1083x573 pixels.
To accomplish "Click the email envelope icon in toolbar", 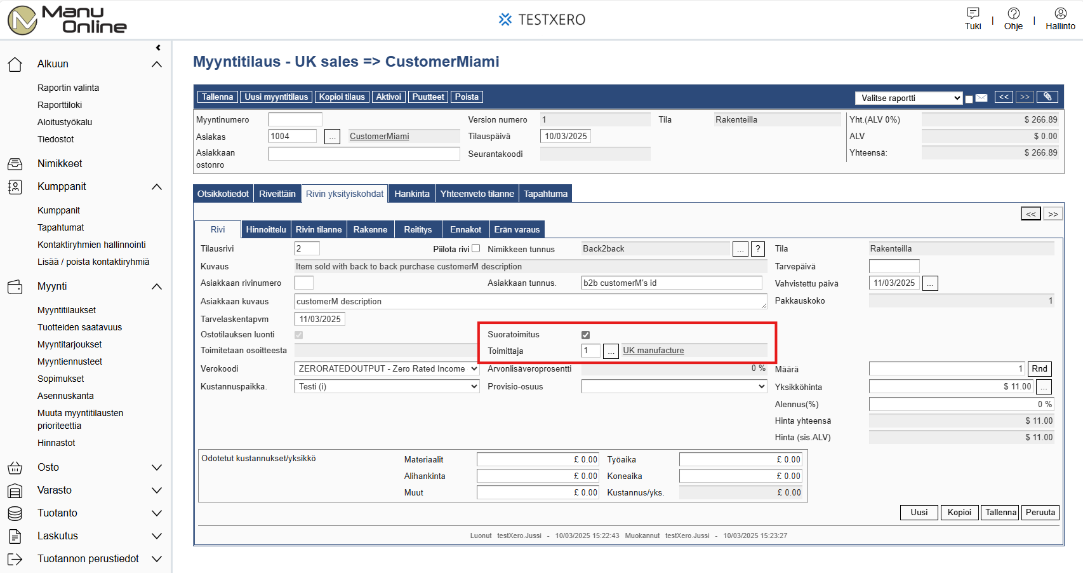I will coord(981,98).
